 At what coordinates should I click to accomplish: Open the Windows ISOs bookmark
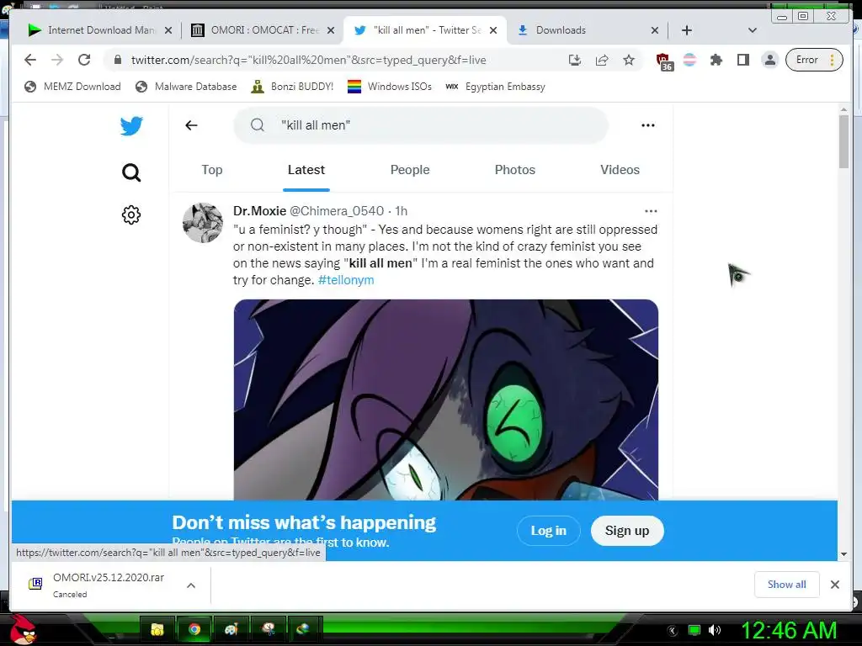390,87
